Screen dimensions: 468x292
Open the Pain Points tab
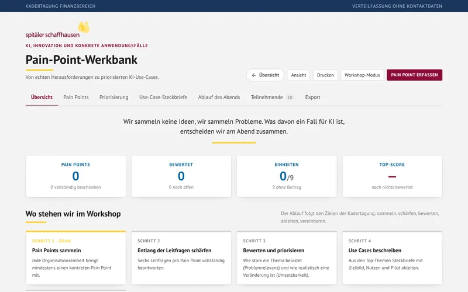coord(76,97)
